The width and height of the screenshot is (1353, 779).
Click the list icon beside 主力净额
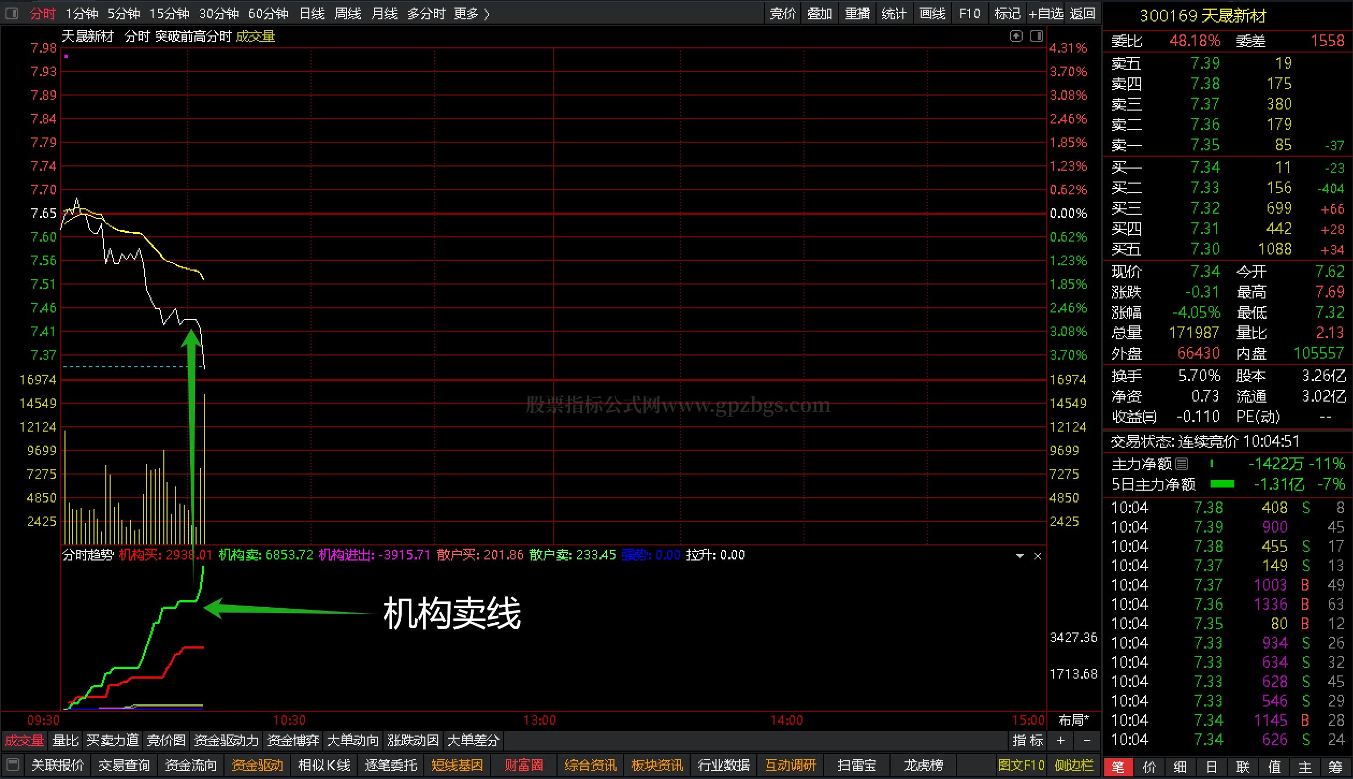coord(1182,463)
